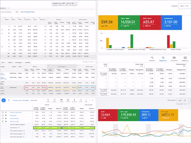Click green status dot for Animation & VFX
This screenshot has width=191, height=143.
point(6,121)
